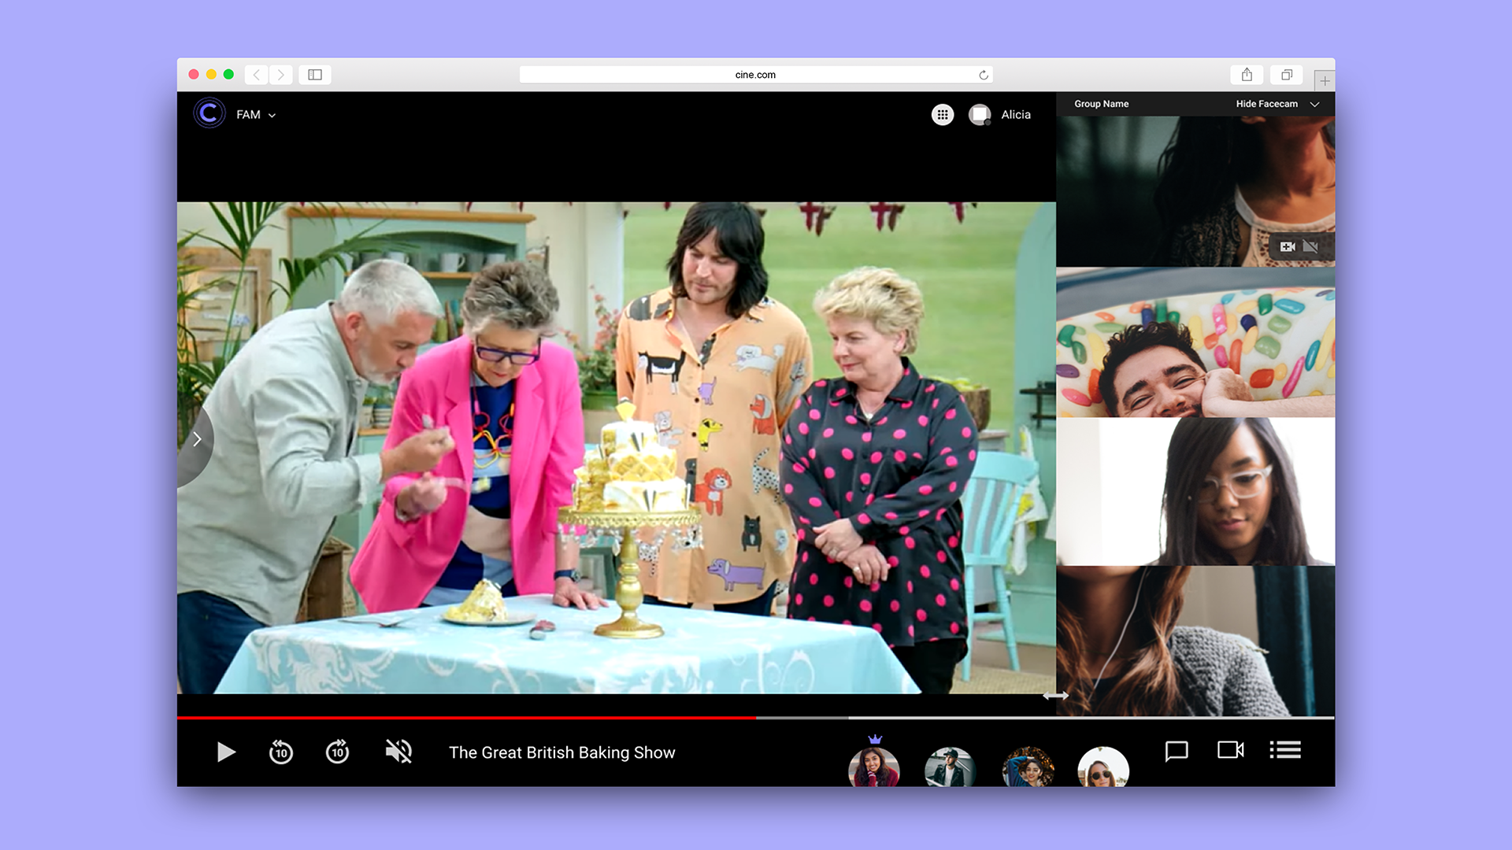The image size is (1512, 850).
Task: Open the list menu icon
Action: point(1284,750)
